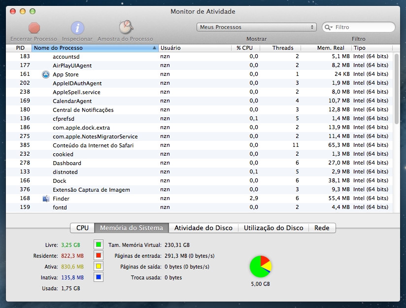Select Extensão Captura de Imagem process
406x308 pixels.
[x=199, y=190]
